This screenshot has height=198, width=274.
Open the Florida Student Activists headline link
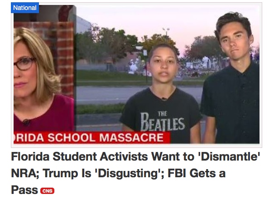tap(135, 173)
